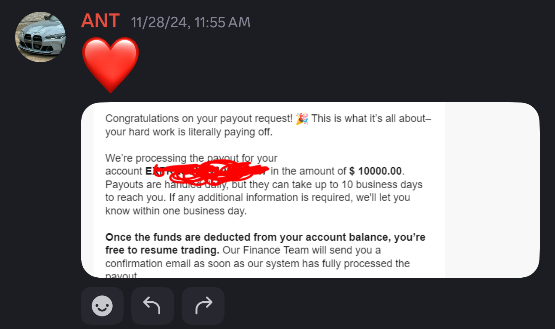Click 'know within one business day.' line

point(176,211)
